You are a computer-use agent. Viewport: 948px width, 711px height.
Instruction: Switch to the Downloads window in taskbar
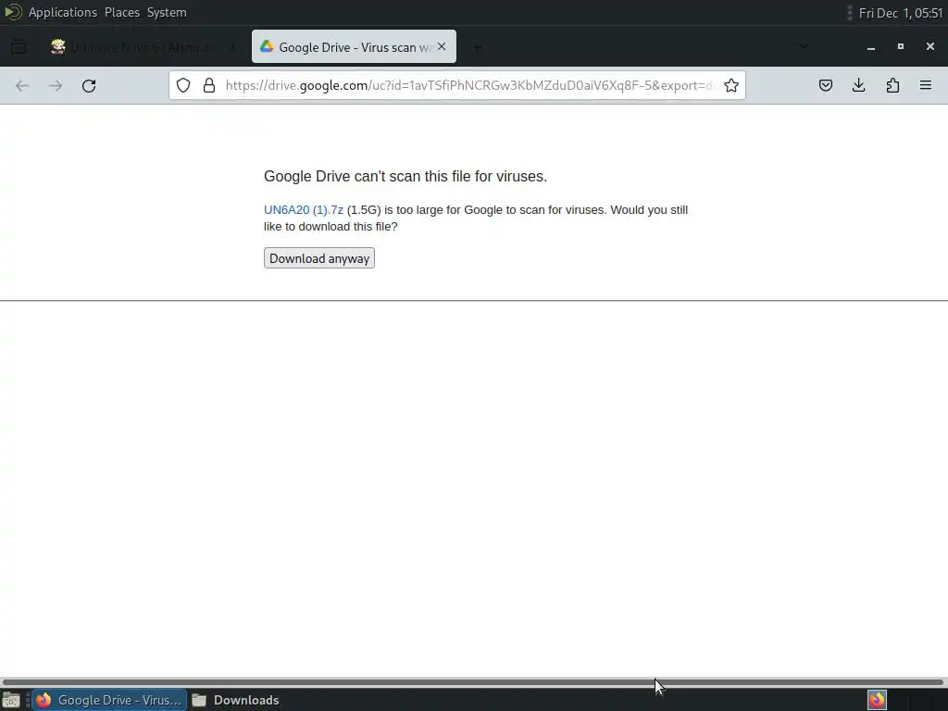coord(236,700)
